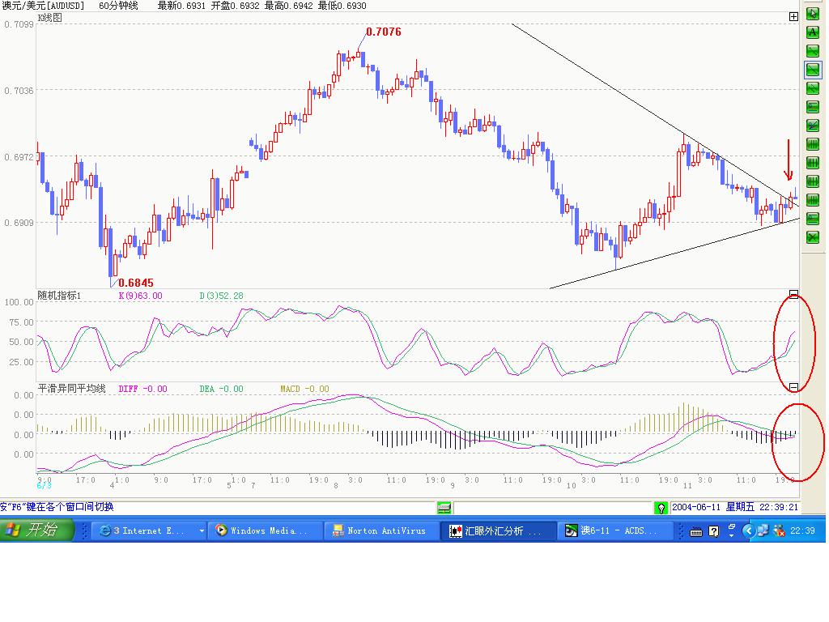The width and height of the screenshot is (829, 622).
Task: Click the MACD -0.00 value label
Action: [x=304, y=389]
